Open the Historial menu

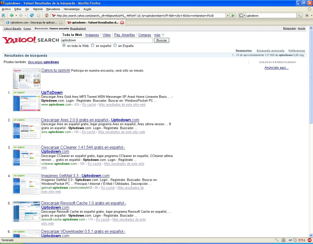point(38,9)
